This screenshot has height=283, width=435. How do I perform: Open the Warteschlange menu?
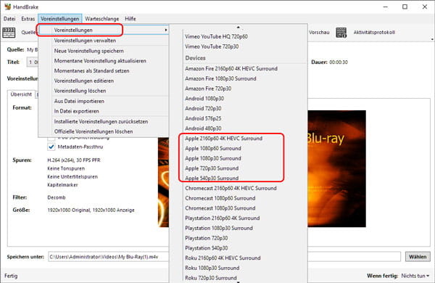coord(101,19)
